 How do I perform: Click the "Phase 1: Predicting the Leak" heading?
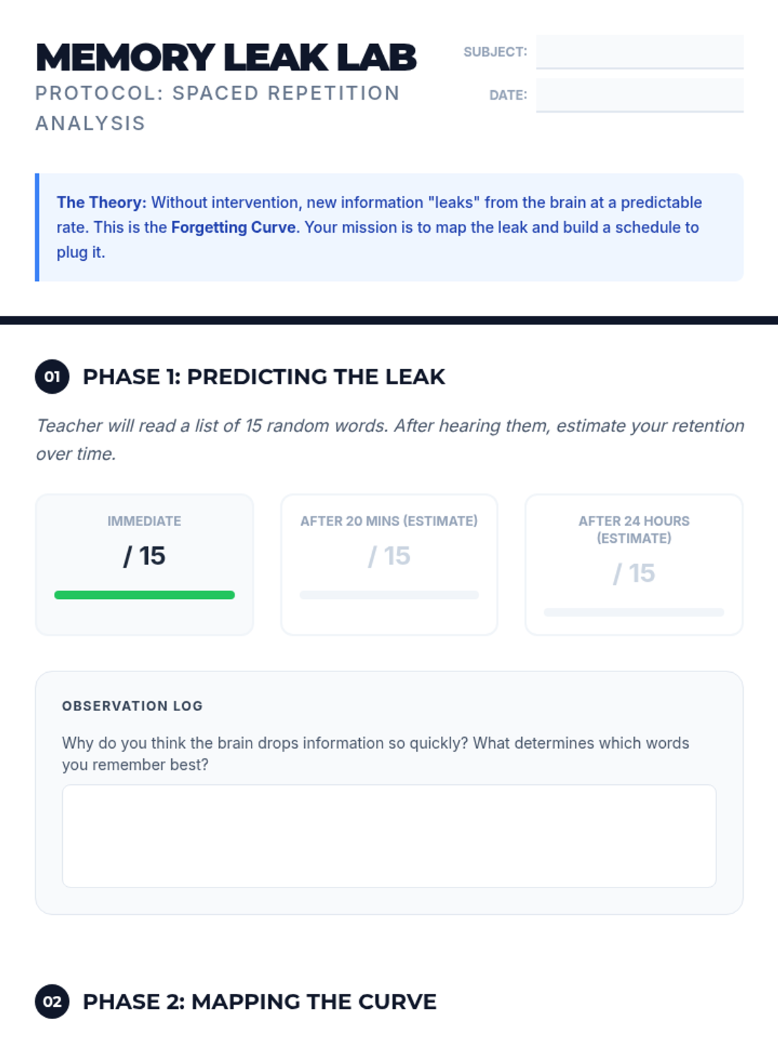pyautogui.click(x=264, y=377)
